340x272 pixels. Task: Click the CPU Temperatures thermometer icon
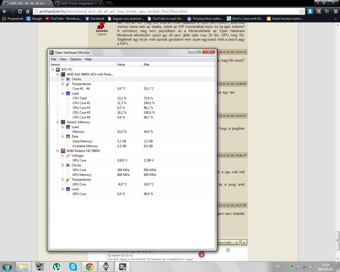click(x=68, y=84)
